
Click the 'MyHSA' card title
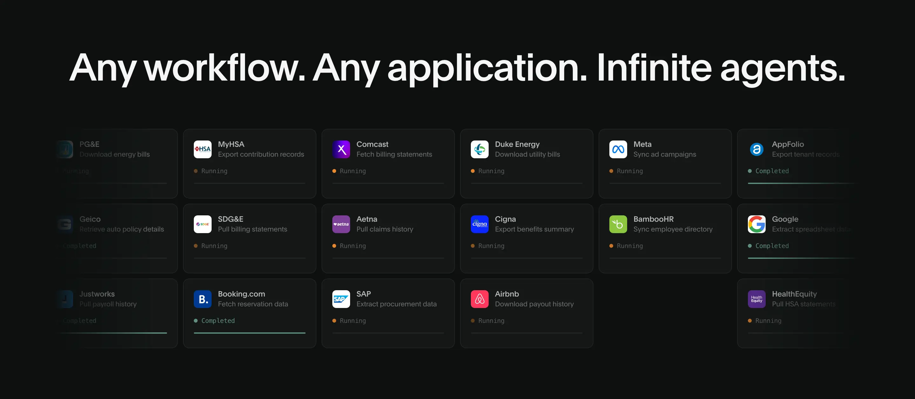(x=231, y=144)
